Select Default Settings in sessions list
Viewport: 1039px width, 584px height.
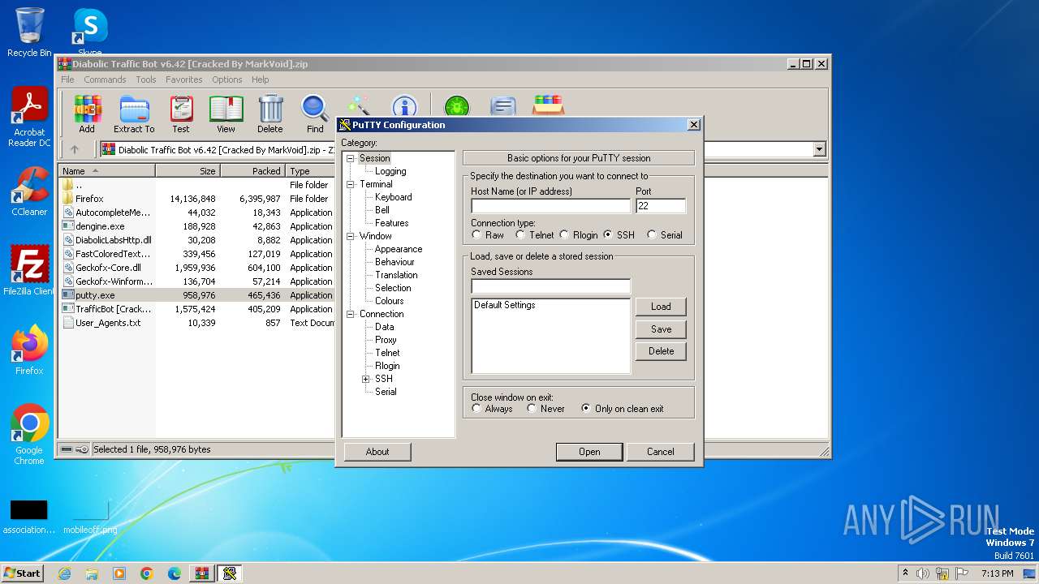tap(505, 305)
